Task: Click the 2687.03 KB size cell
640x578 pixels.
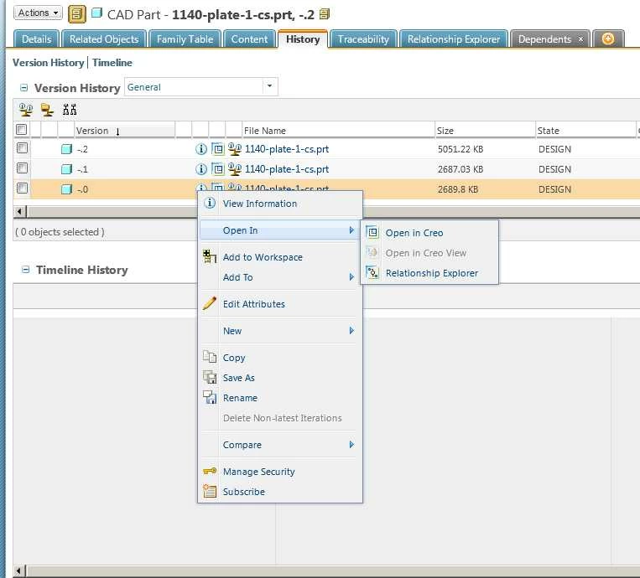Action: click(460, 169)
